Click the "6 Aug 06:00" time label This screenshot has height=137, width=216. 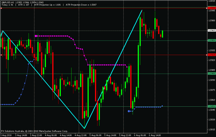140,135
